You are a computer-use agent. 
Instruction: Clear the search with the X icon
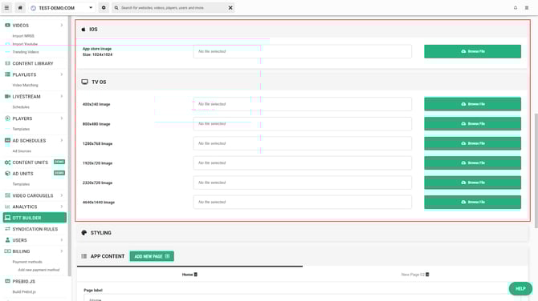point(230,7)
